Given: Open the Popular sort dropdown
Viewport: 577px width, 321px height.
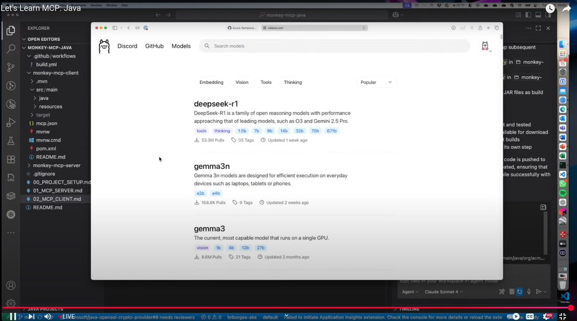Looking at the screenshot, I should click(x=376, y=82).
